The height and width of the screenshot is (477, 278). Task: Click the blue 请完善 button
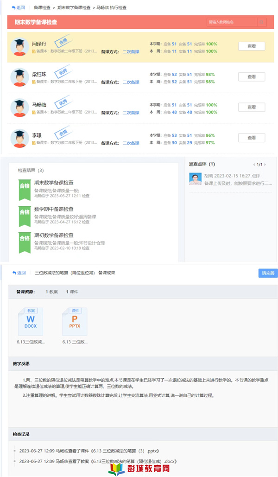268,273
